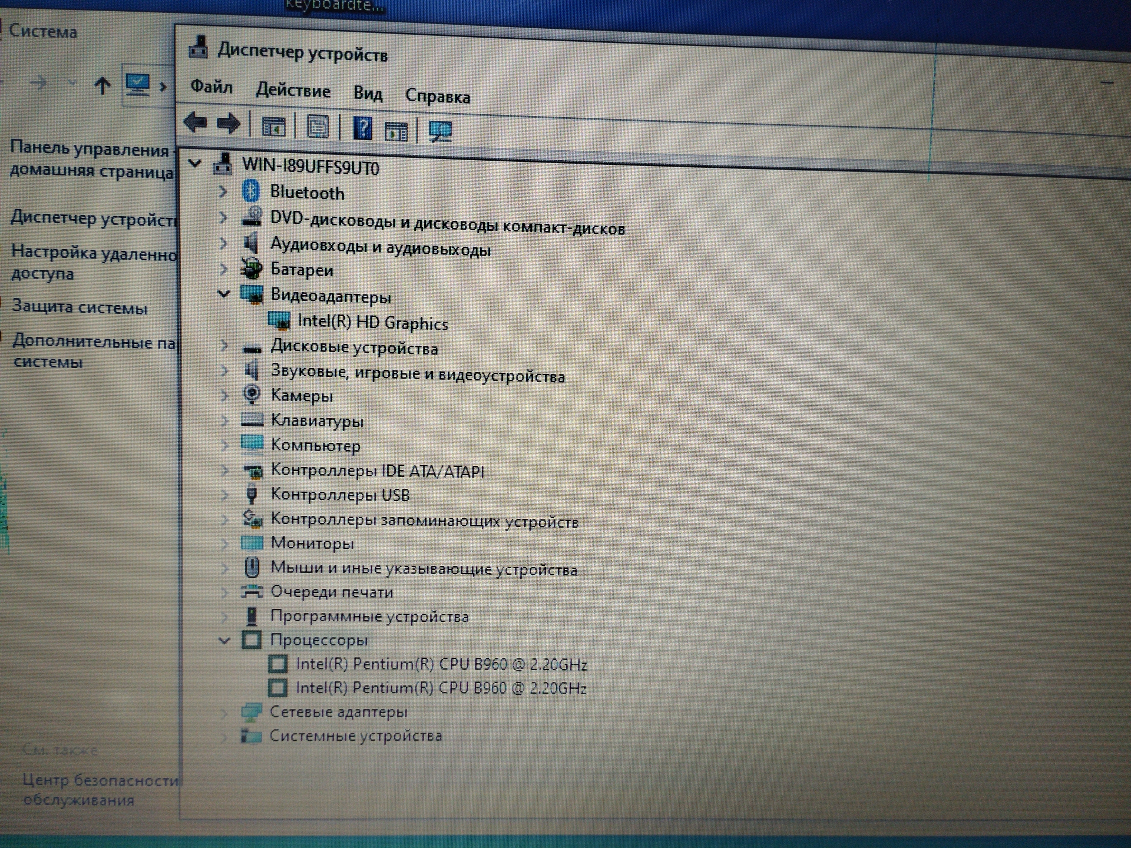1131x848 pixels.
Task: Click the USB plug icon beside Контроллеры USB
Action: 252,493
